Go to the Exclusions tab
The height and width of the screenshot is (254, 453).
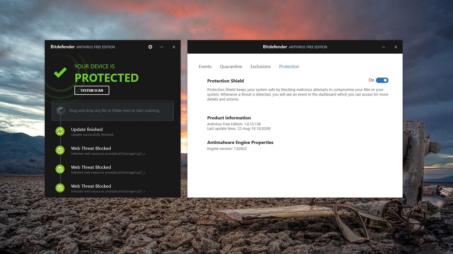260,67
